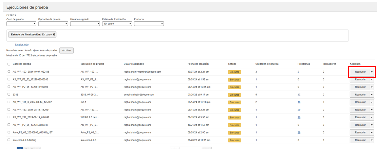The width and height of the screenshot is (377, 149).
Task: Toggle the select-all checkbox in table header
Action: 9,64
